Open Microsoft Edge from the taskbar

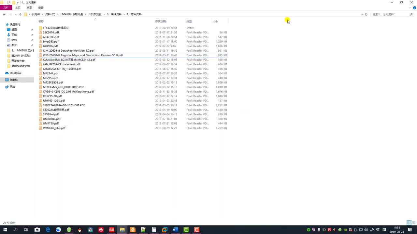pyautogui.click(x=48, y=230)
